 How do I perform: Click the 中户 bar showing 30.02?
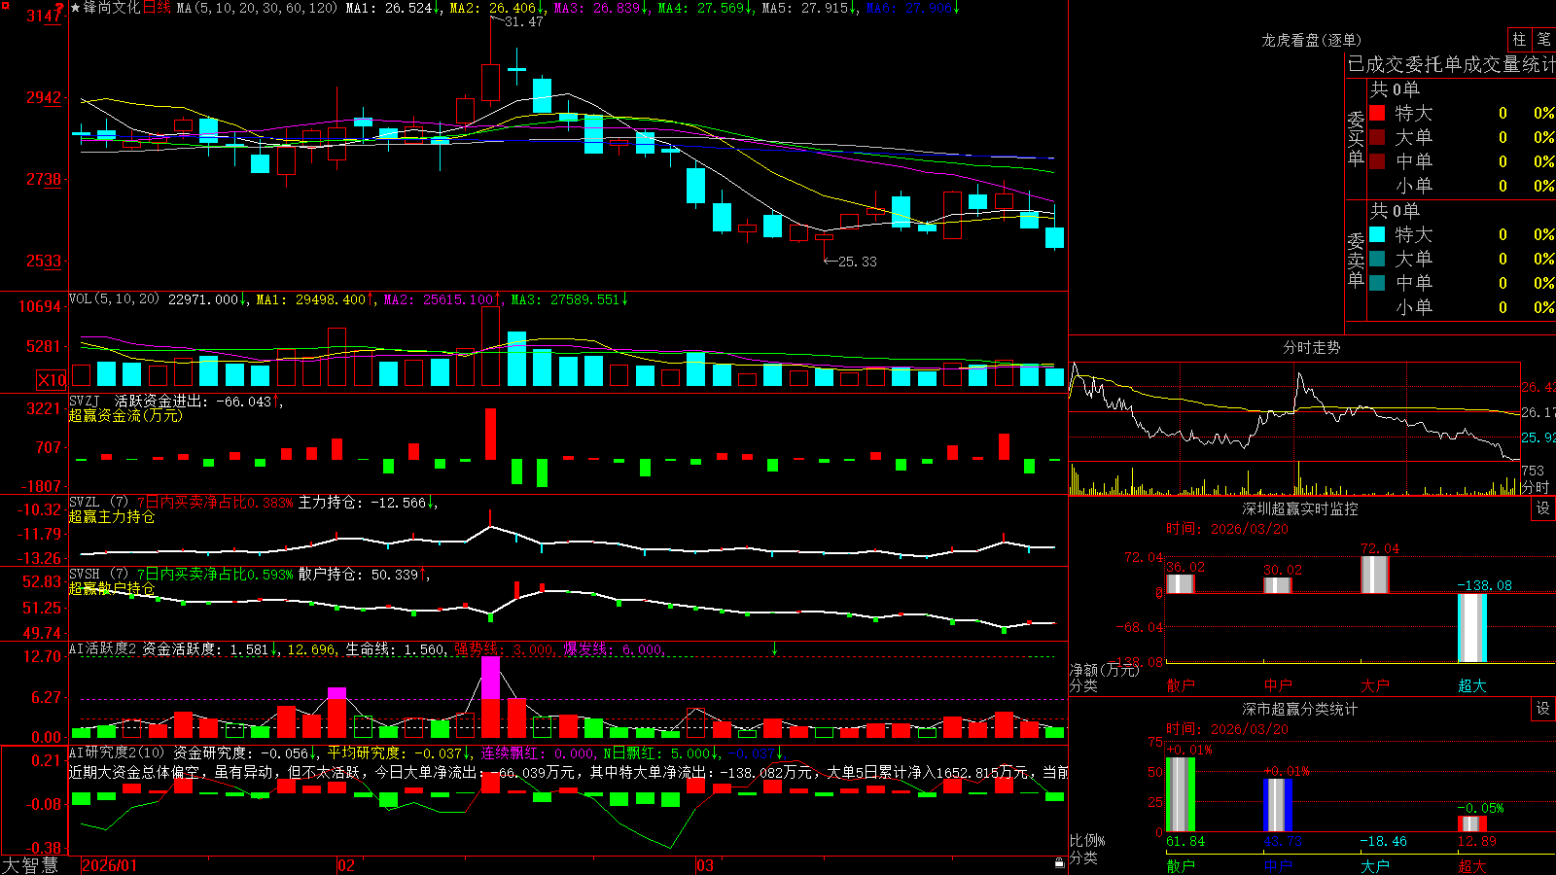tap(1278, 585)
